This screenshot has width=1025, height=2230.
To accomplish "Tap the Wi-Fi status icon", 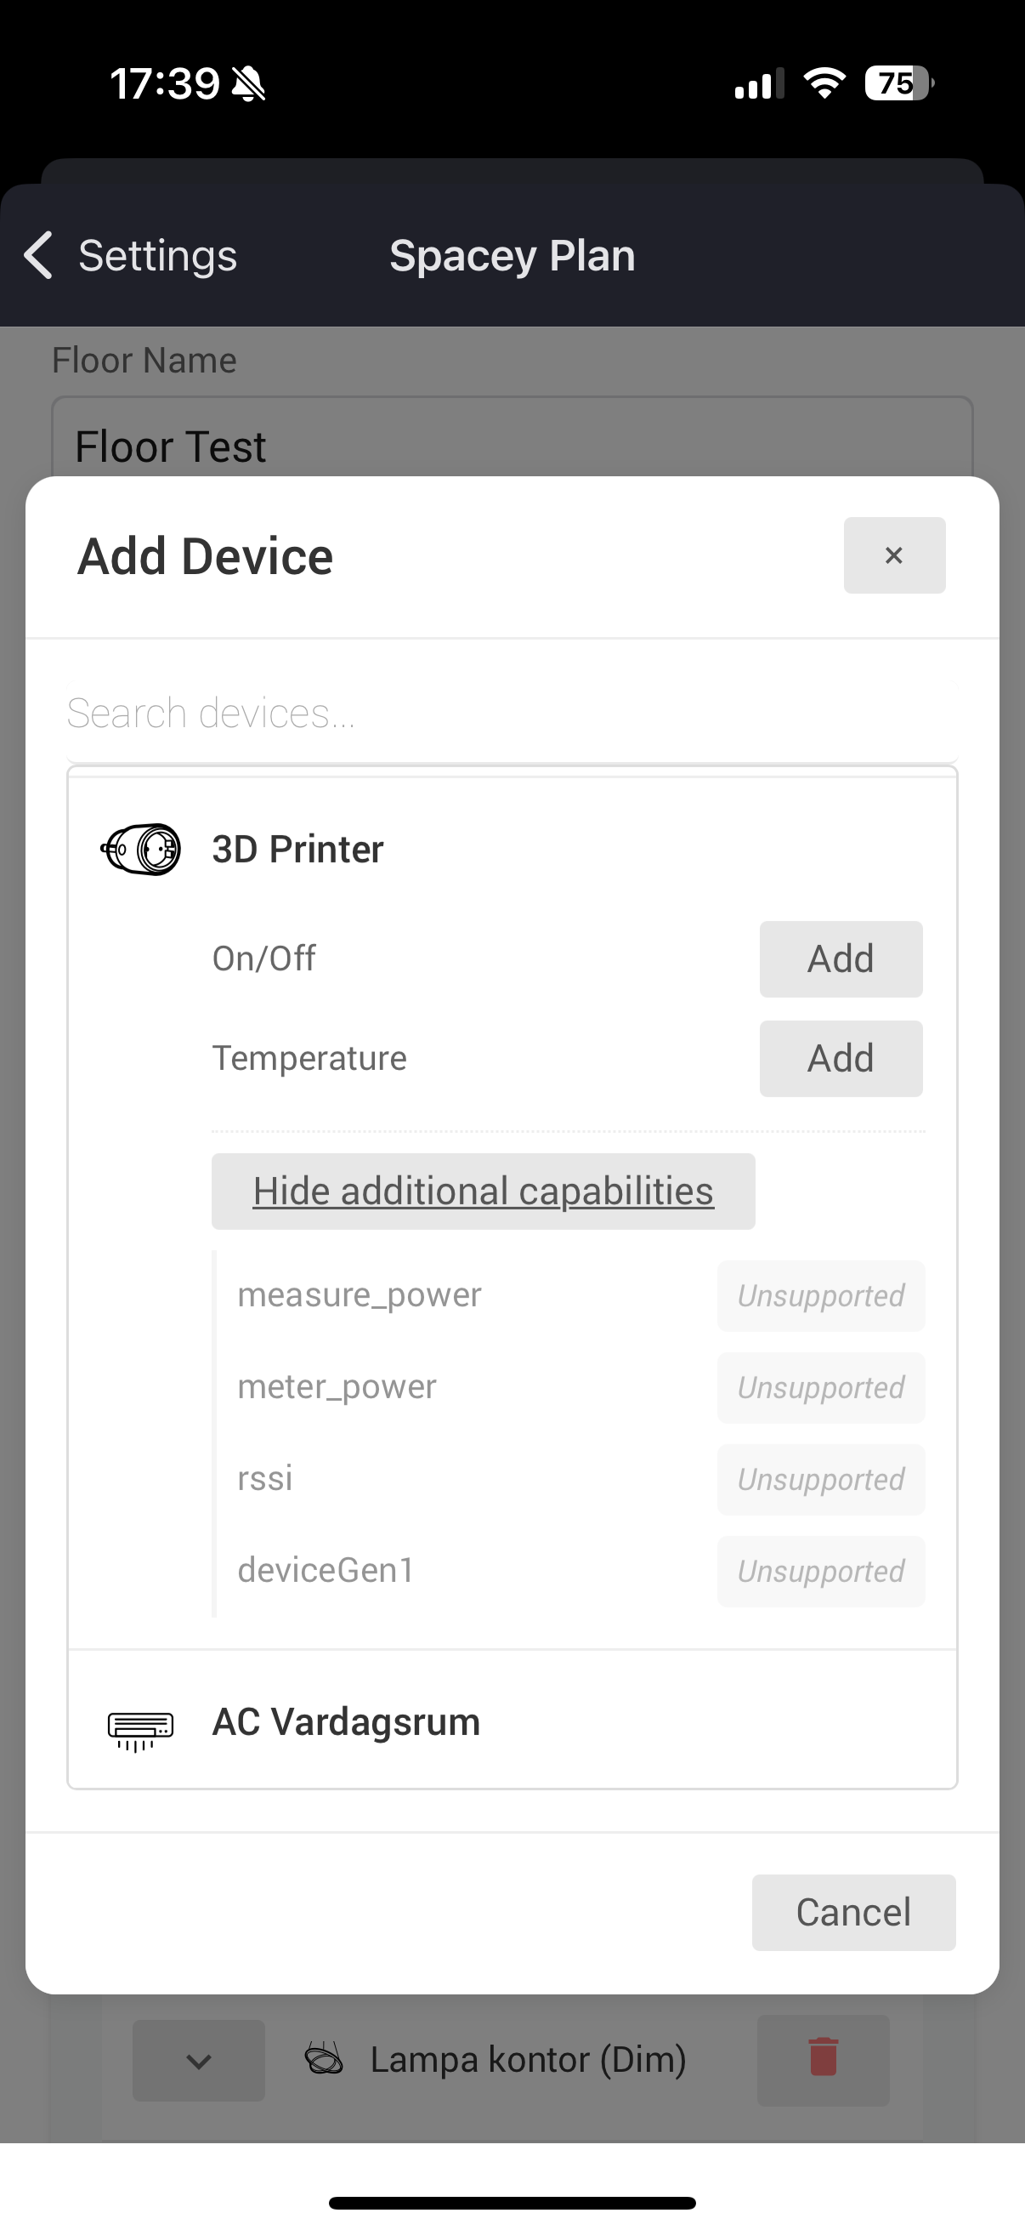I will tap(824, 84).
